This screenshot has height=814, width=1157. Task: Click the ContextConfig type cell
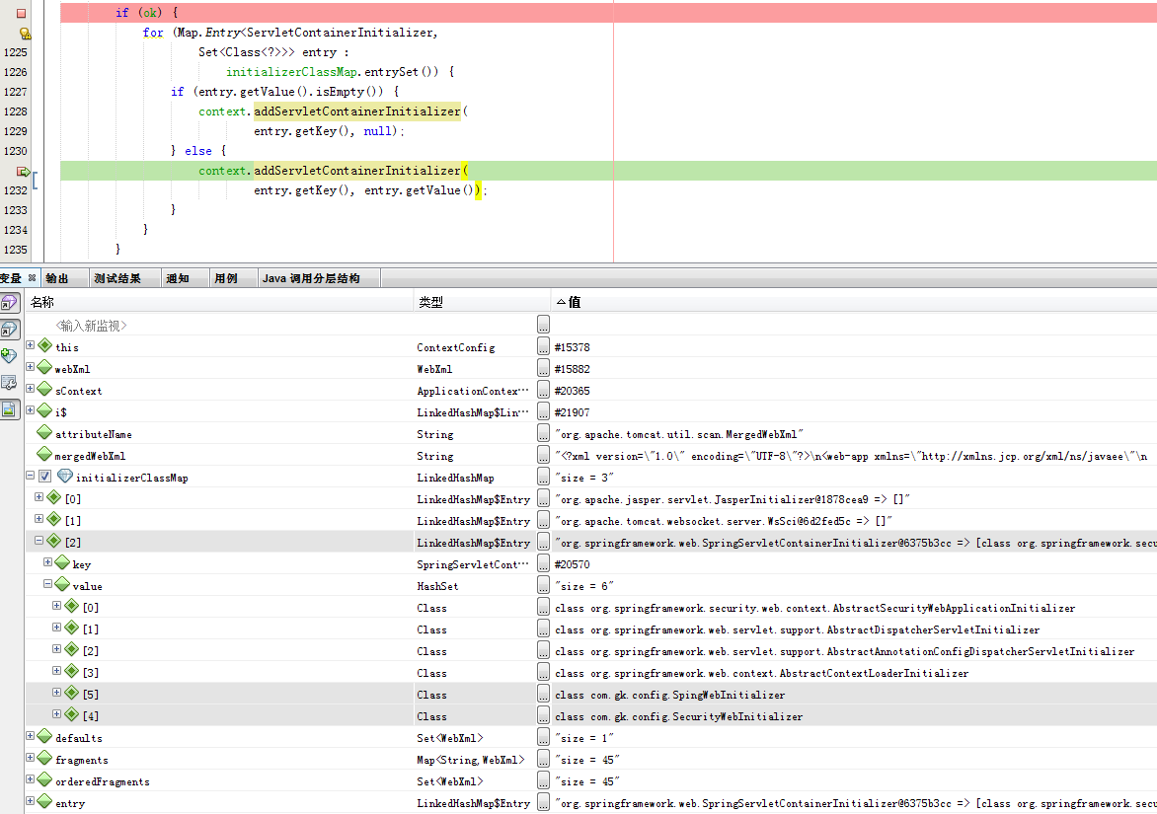[x=455, y=347]
